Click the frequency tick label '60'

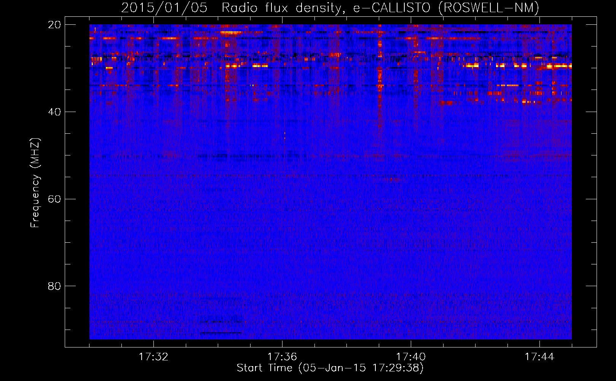[54, 199]
